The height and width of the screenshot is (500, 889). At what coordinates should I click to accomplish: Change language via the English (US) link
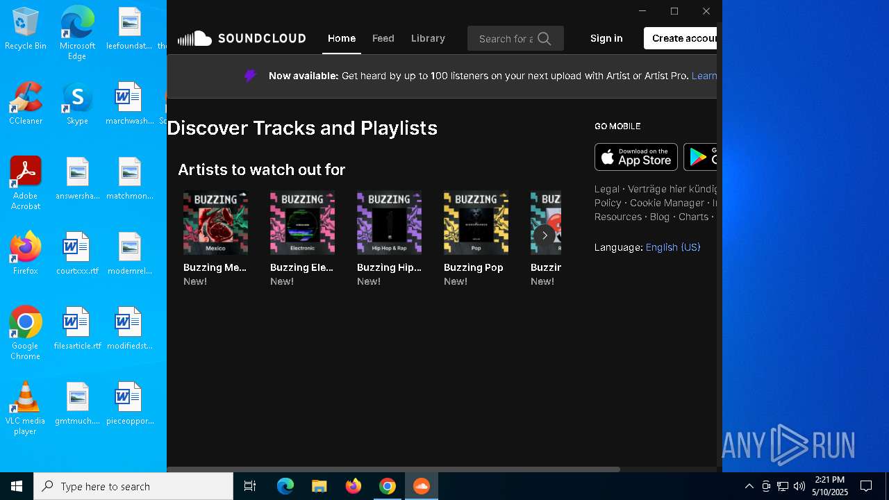(x=673, y=247)
